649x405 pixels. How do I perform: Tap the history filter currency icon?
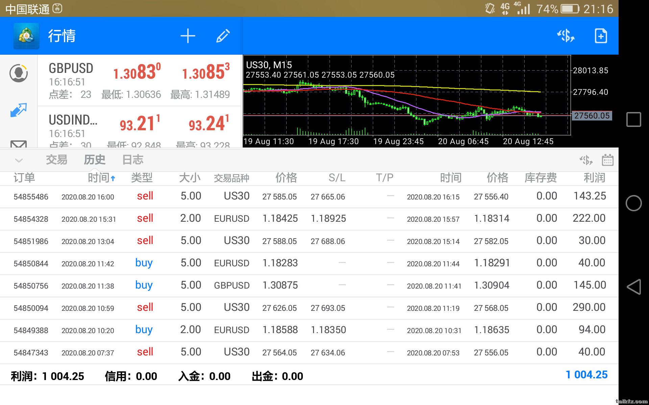(586, 160)
